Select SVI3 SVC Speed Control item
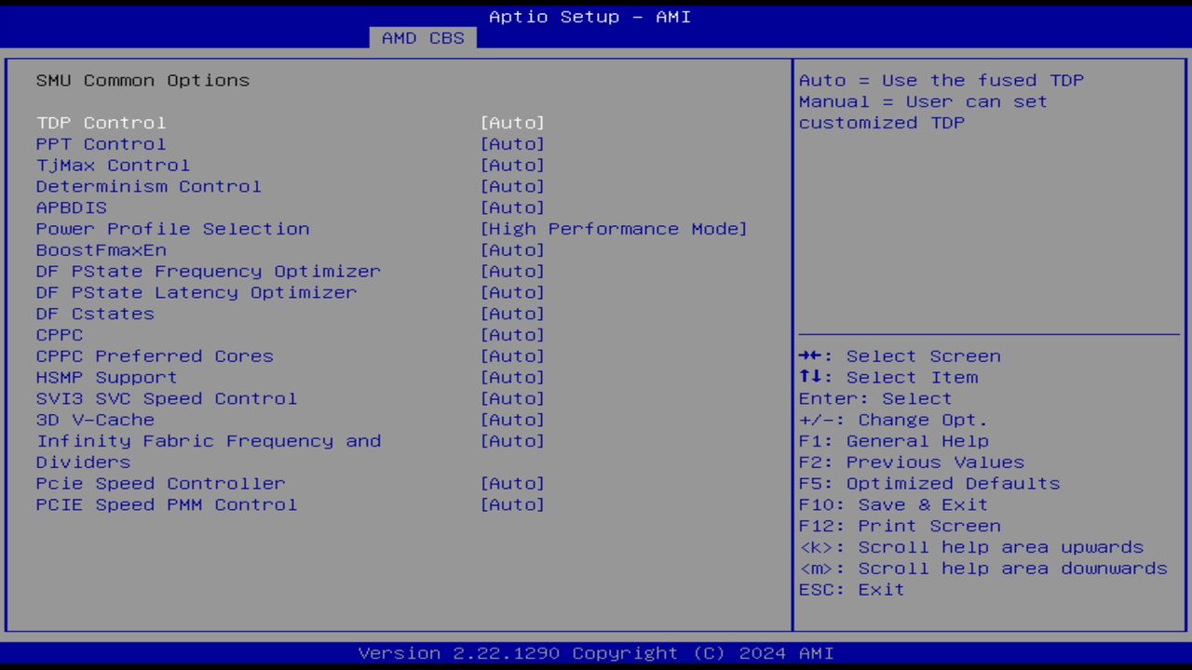The width and height of the screenshot is (1192, 670). point(167,398)
